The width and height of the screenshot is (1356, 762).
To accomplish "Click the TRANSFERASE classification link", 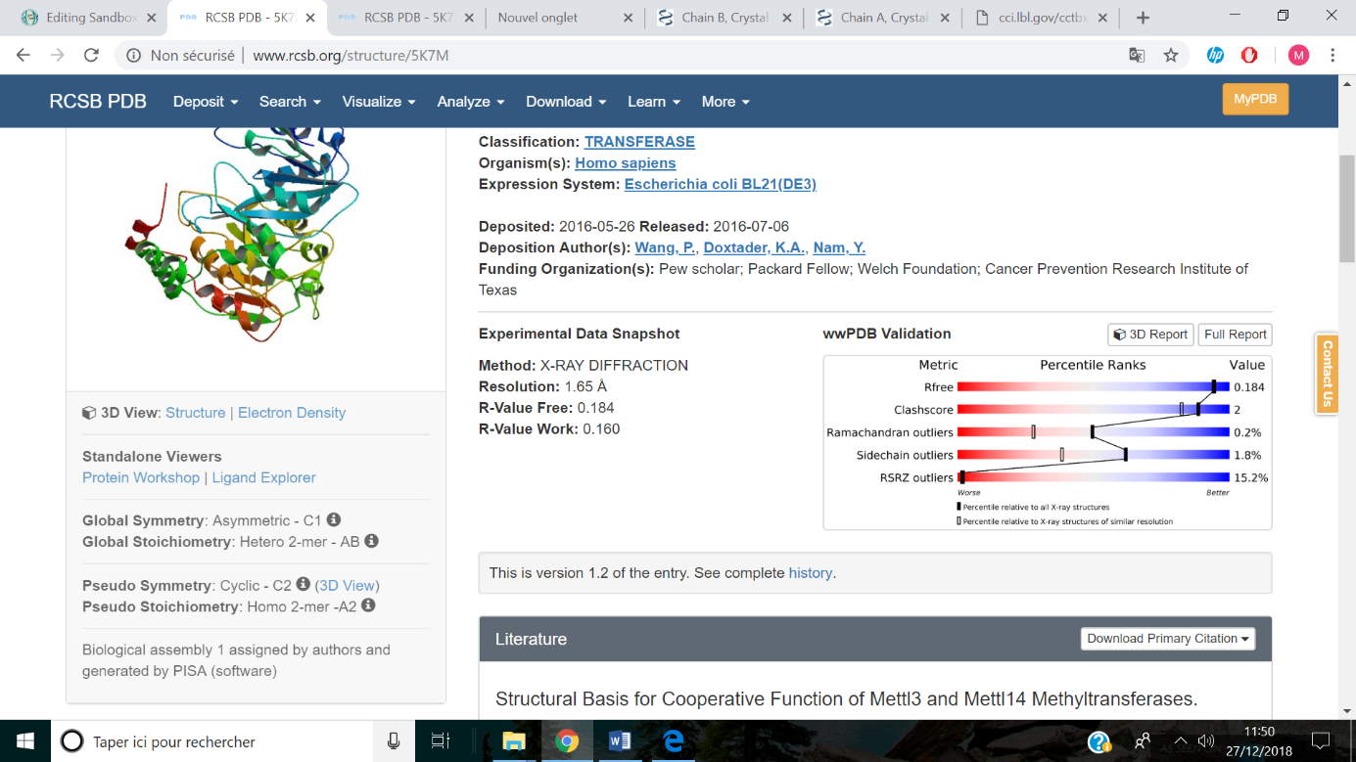I will (639, 142).
